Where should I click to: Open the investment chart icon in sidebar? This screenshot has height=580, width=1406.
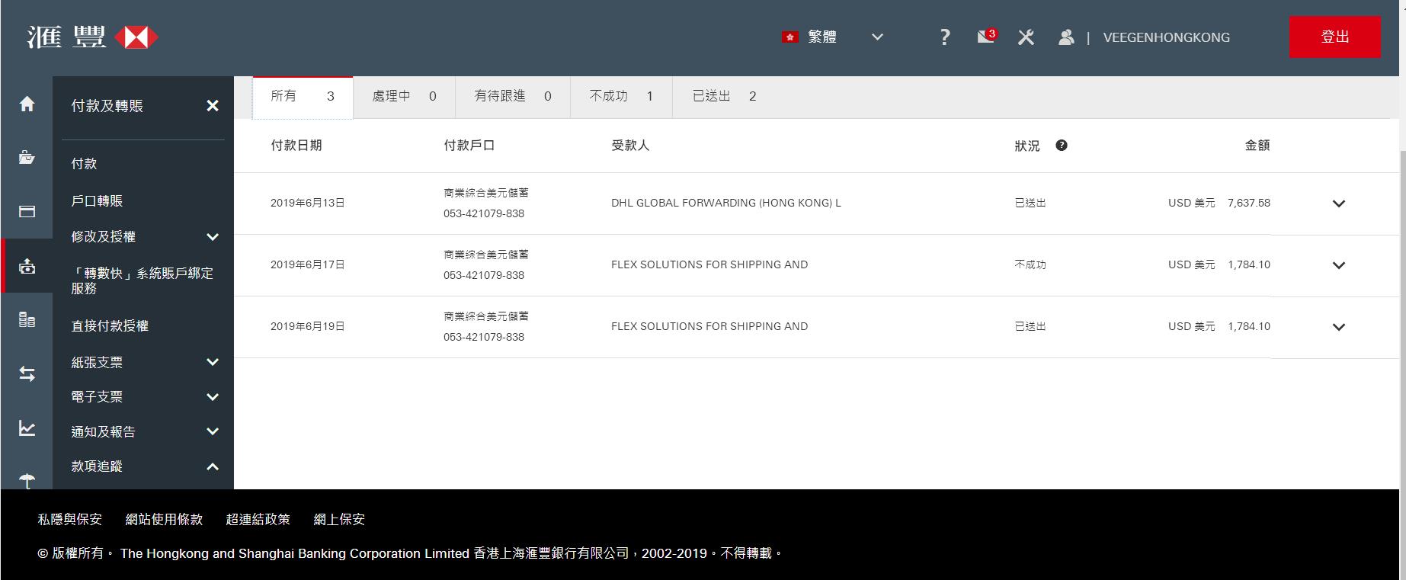27,428
